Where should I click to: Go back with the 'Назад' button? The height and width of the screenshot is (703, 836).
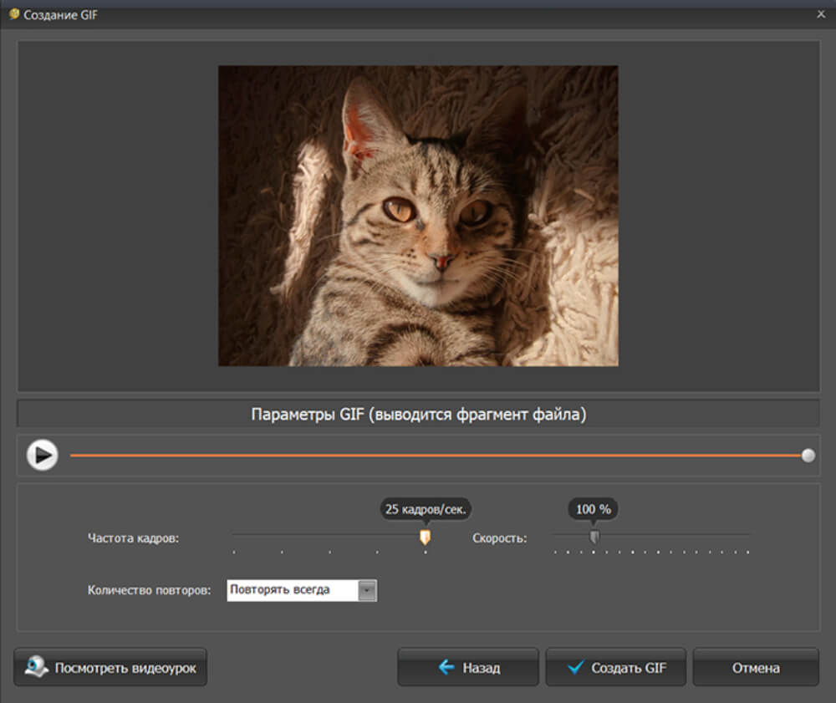468,667
